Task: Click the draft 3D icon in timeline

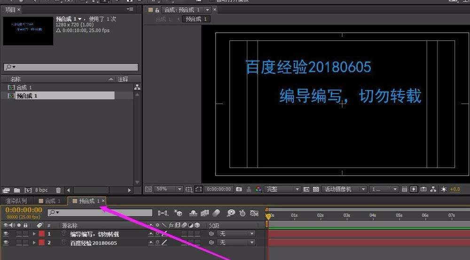Action: tap(178, 213)
